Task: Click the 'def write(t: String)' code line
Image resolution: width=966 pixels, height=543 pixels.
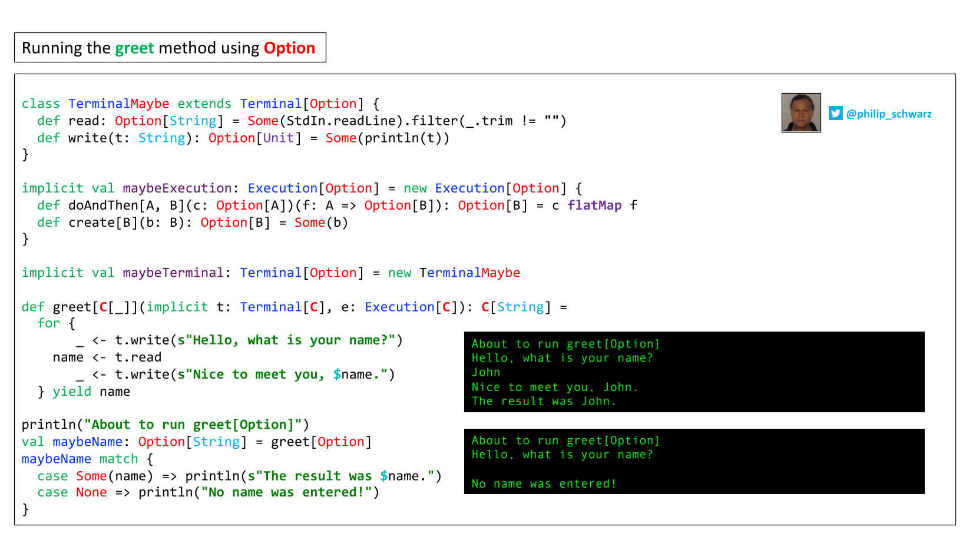Action: point(243,138)
